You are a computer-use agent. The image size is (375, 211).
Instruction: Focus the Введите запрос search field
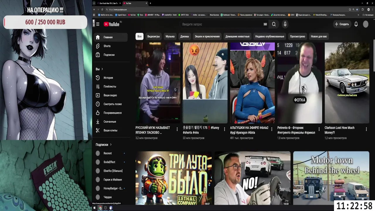click(221, 24)
